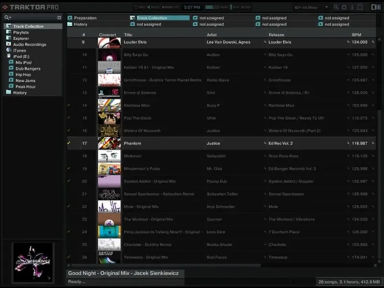Open the Audio Recordings folder icon
The height and width of the screenshot is (288, 384).
pyautogui.click(x=9, y=44)
